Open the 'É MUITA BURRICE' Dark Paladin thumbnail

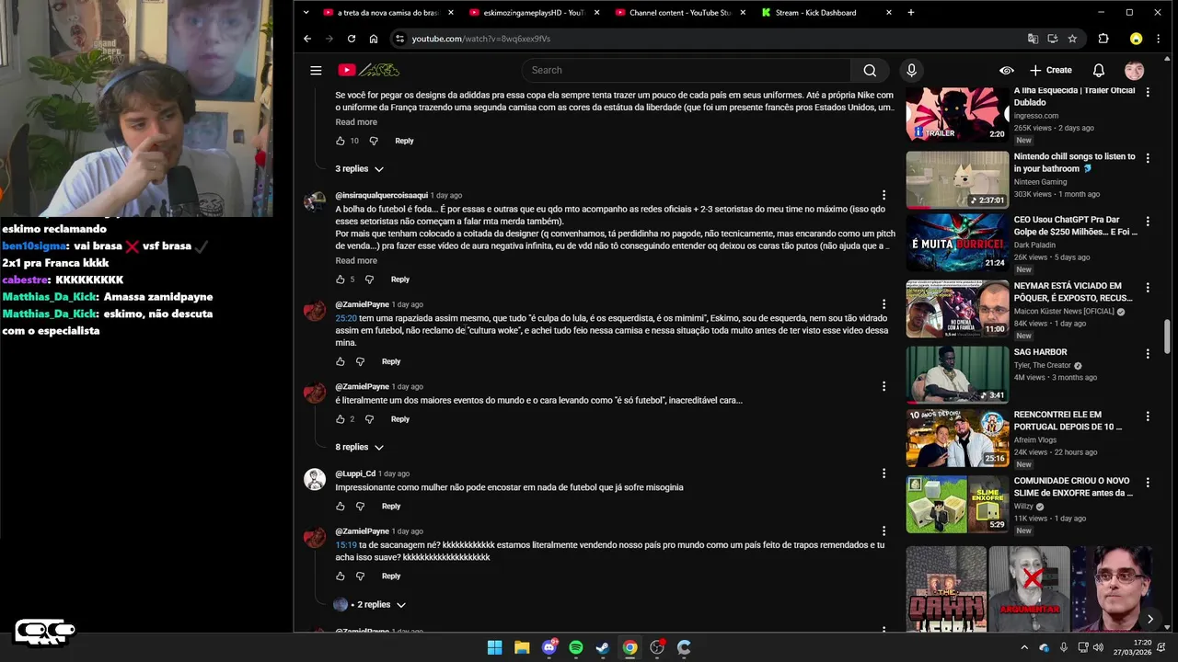click(x=957, y=243)
